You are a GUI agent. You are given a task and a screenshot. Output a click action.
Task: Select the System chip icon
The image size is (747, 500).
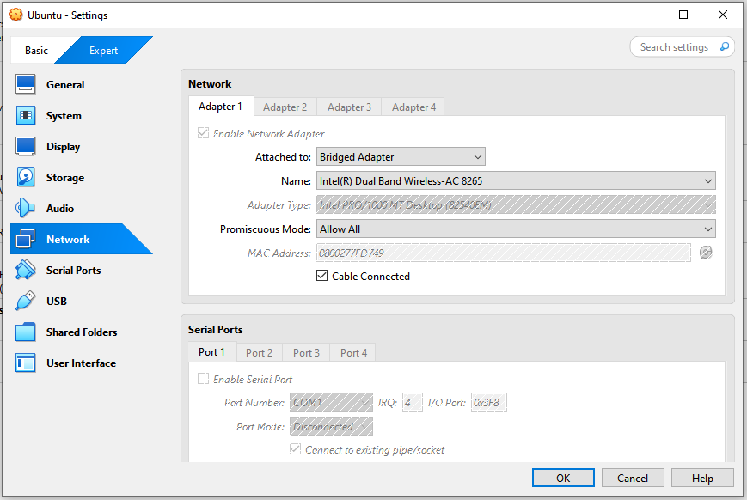(26, 115)
